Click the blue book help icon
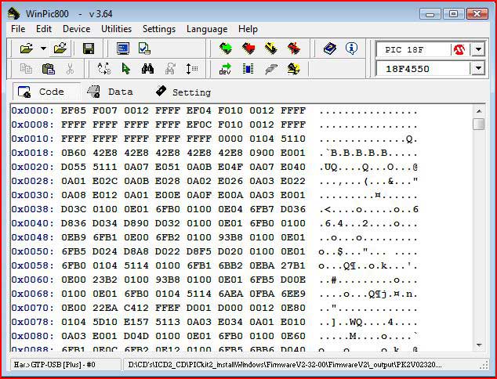This screenshot has height=379, width=497. (330, 49)
